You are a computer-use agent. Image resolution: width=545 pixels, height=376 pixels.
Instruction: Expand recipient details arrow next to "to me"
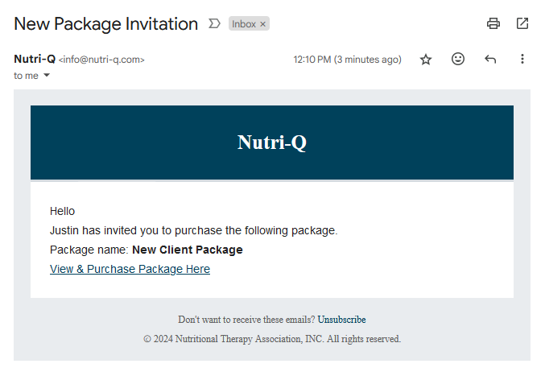47,75
